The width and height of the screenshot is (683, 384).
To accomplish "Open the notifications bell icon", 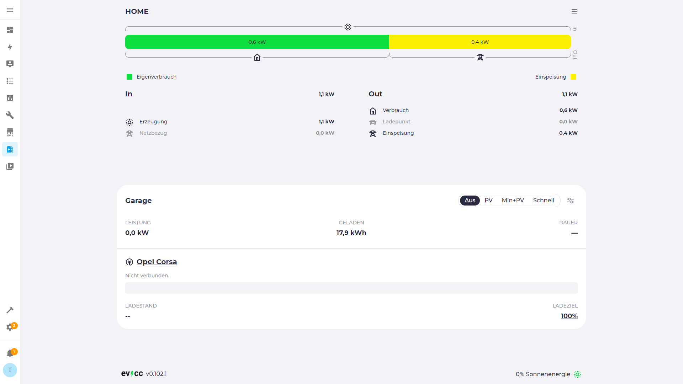I will click(10, 353).
